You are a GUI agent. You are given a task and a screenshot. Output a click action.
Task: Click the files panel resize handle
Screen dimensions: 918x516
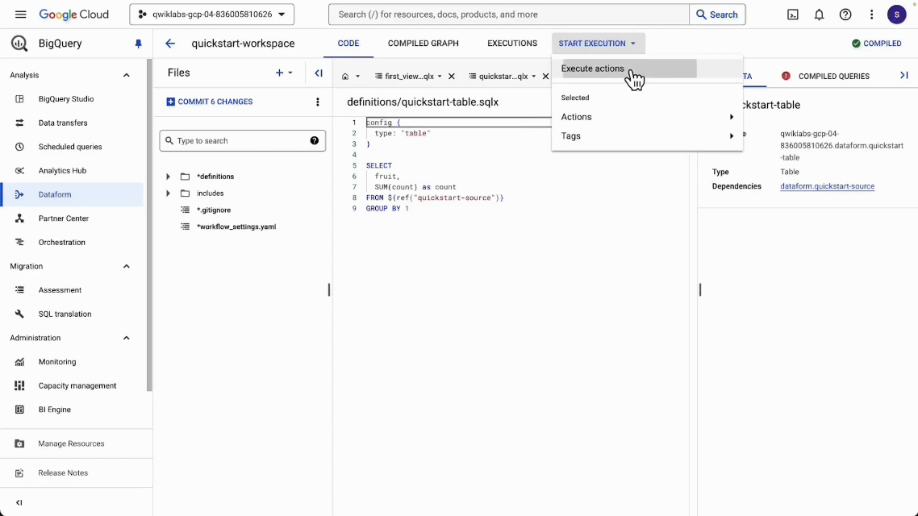tap(329, 289)
